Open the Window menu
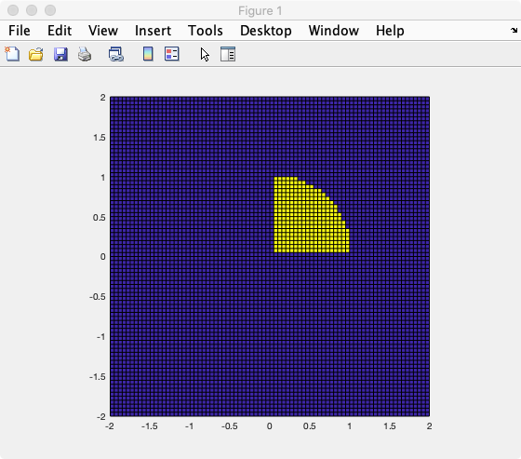The width and height of the screenshot is (521, 459). 334,31
